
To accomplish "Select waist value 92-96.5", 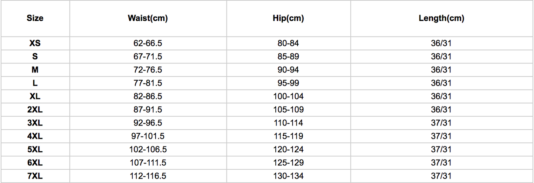I will click(x=148, y=123).
